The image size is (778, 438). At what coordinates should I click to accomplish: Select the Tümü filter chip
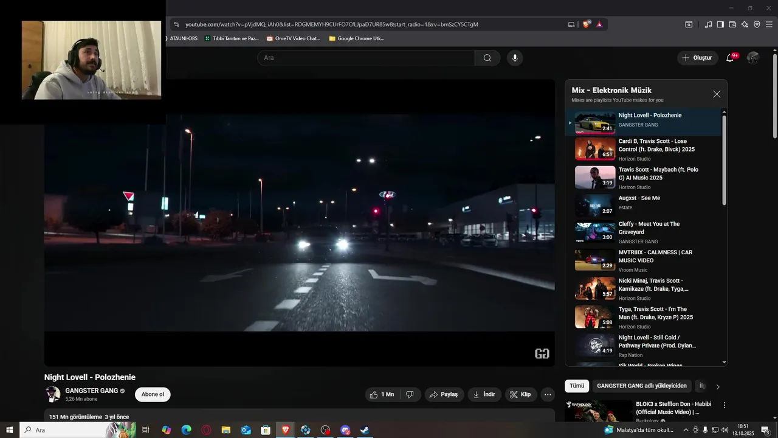[x=577, y=386]
